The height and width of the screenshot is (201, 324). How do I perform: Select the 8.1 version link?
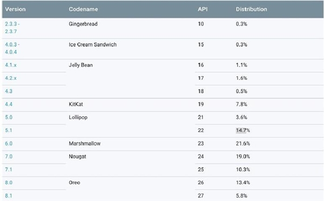pos(9,196)
